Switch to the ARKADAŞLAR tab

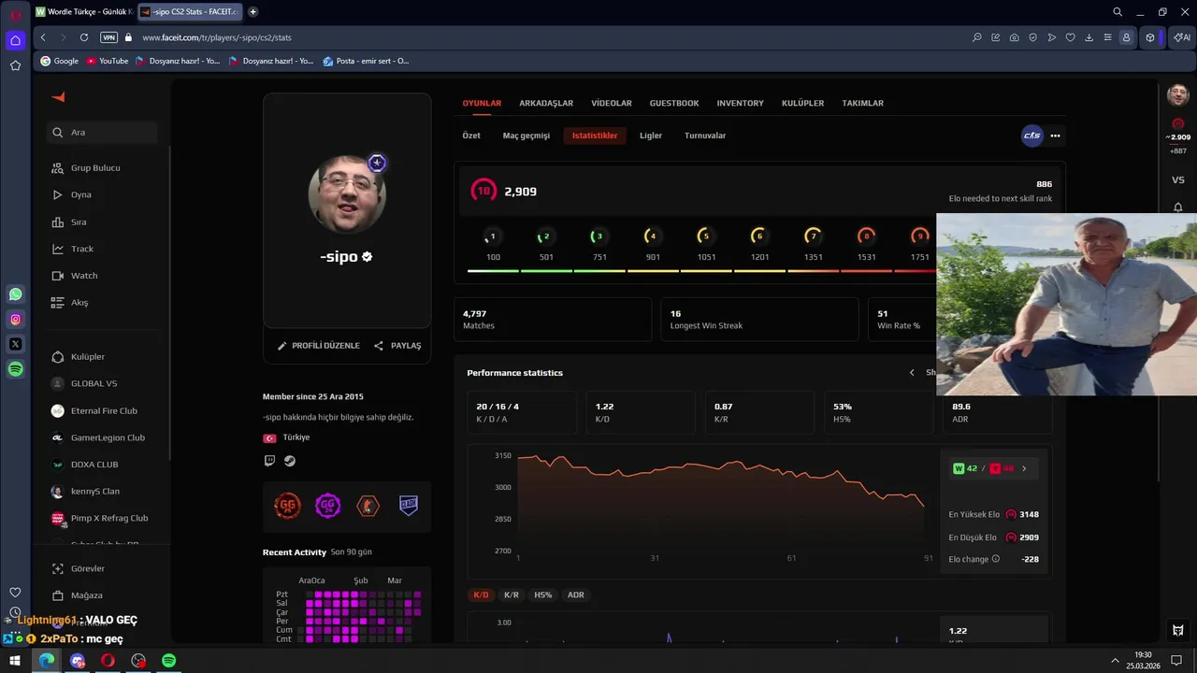[x=546, y=103]
